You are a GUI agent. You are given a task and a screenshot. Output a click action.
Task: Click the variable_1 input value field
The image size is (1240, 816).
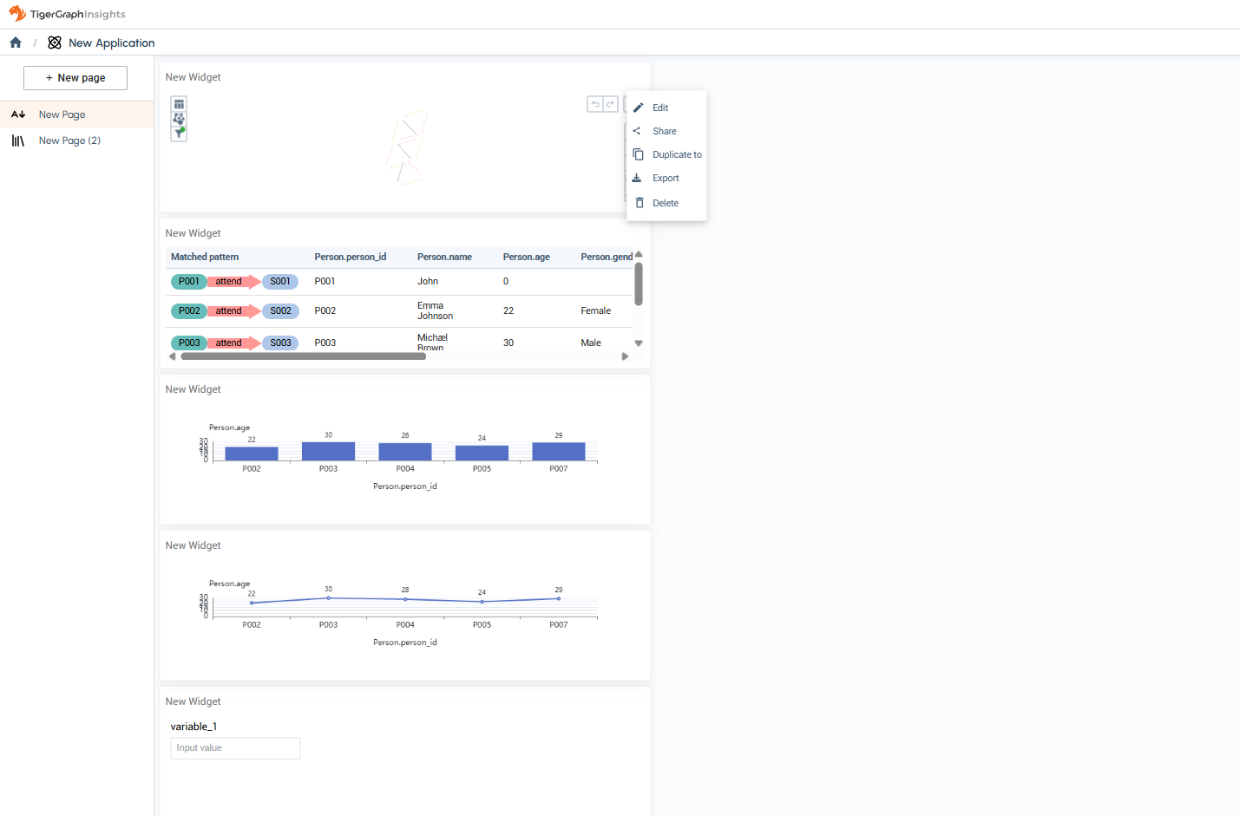235,748
